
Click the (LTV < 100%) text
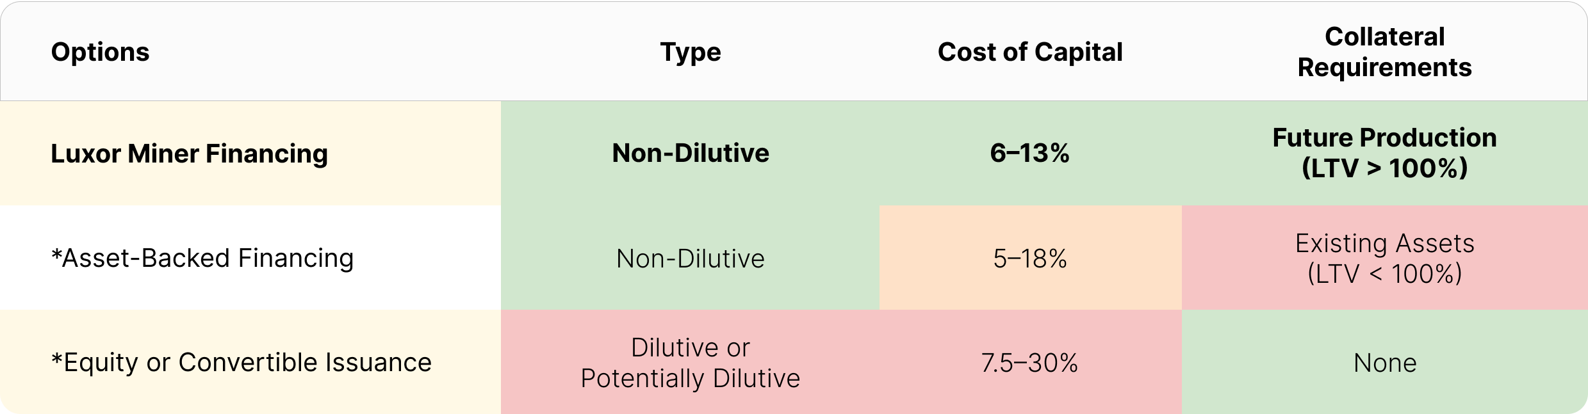(x=1384, y=274)
